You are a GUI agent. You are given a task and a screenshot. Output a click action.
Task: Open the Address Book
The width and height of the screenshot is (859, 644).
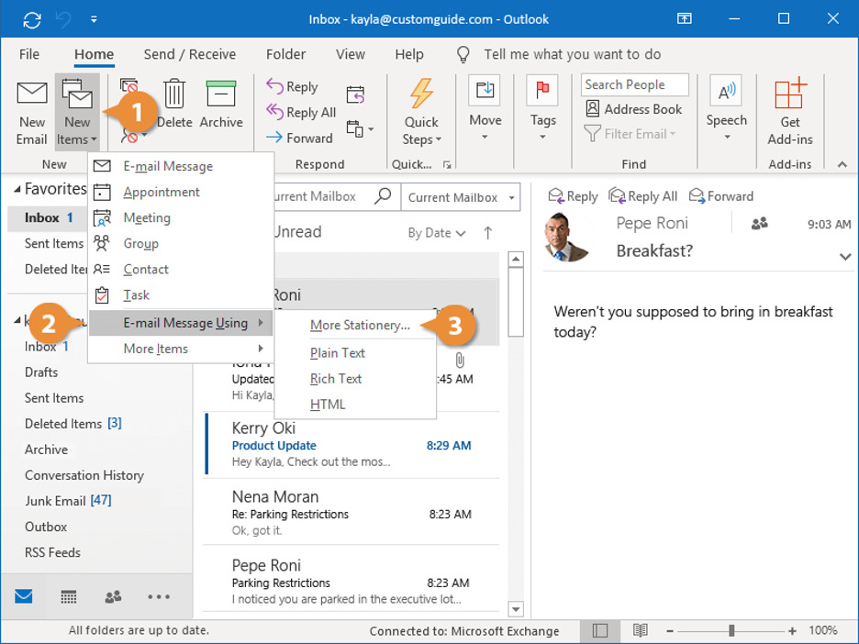tap(634, 109)
